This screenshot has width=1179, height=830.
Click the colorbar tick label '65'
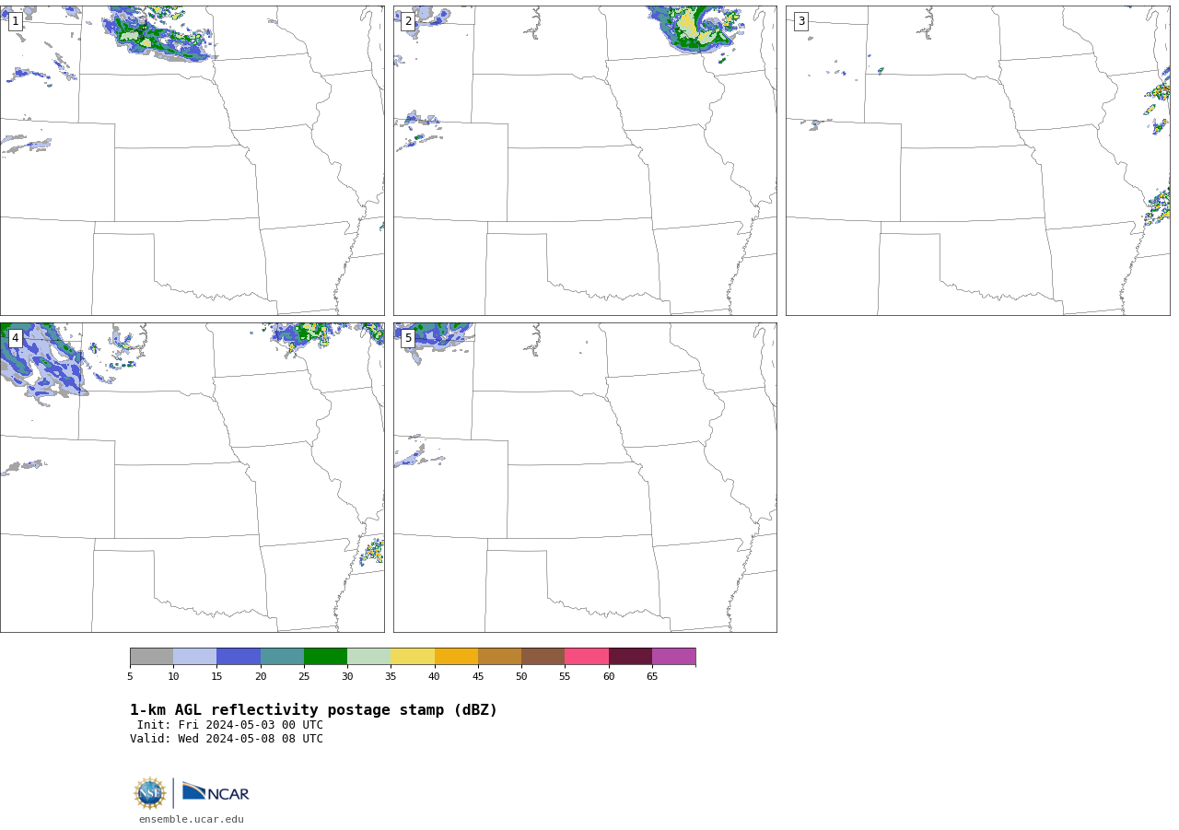pyautogui.click(x=652, y=677)
